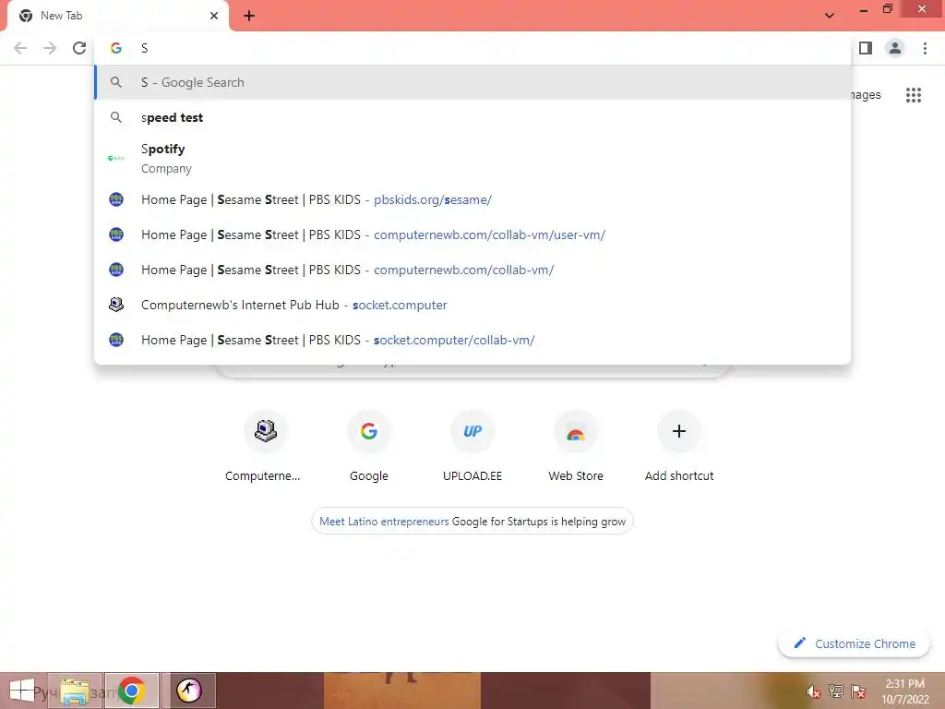The height and width of the screenshot is (709, 945).
Task: Open Chrome's three-dot menu
Action: click(925, 48)
